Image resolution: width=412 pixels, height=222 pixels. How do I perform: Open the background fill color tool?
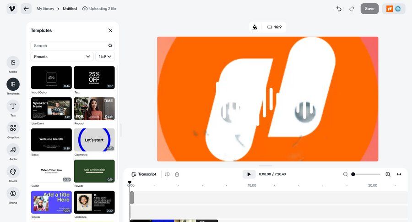coord(255,27)
